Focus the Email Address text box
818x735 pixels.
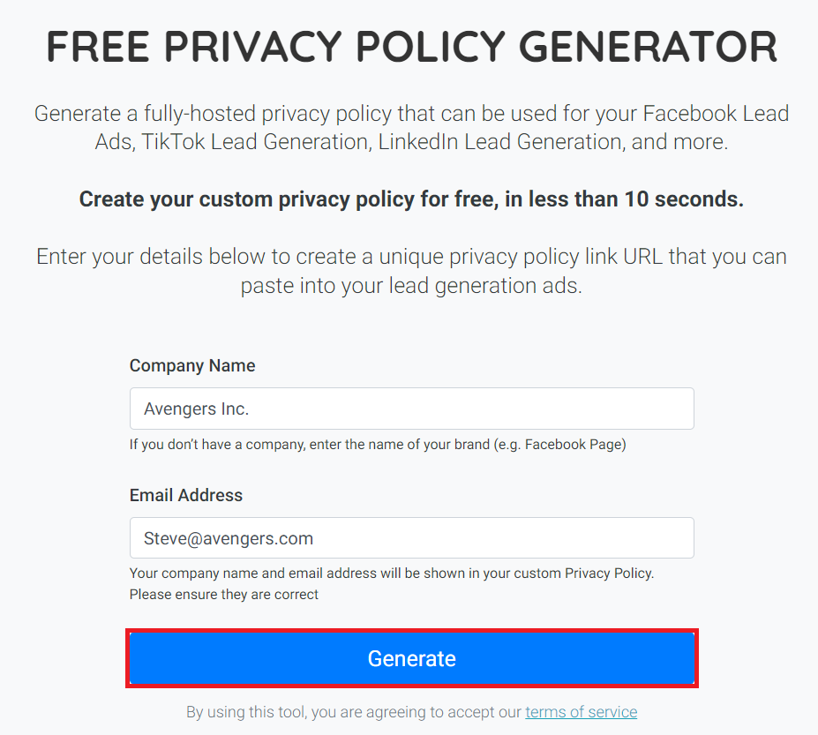[411, 538]
